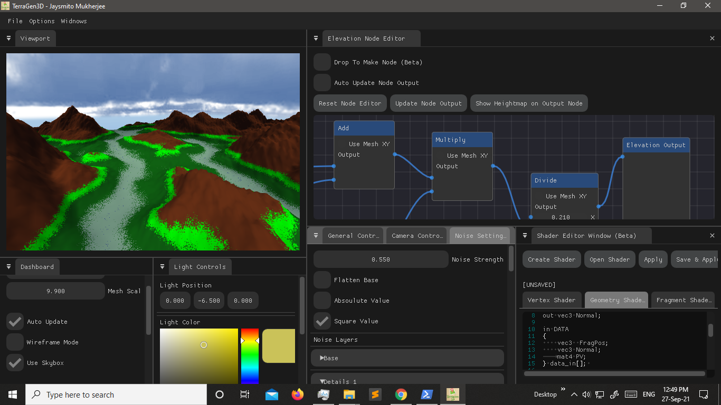Open the Options menu

click(x=42, y=21)
